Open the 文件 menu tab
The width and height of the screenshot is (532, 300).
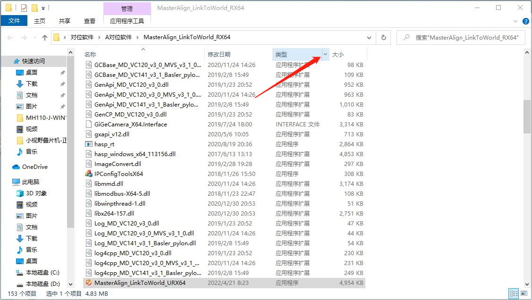14,21
